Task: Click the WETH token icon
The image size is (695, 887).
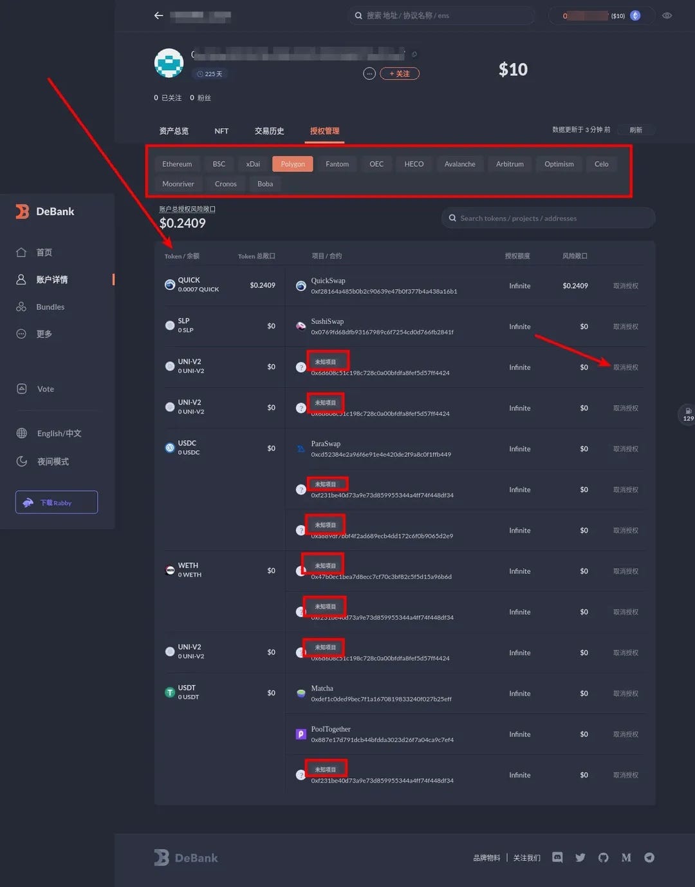Action: 170,570
